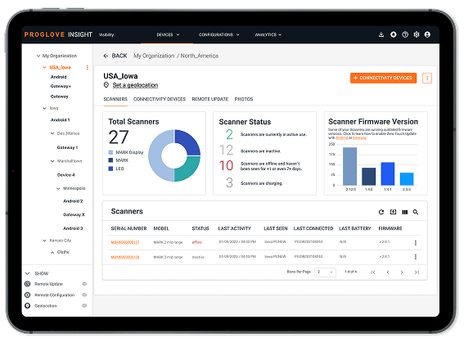Screen dimensions: 464x342
Task: Click the Connectivity Devices orange button
Action: pos(383,78)
